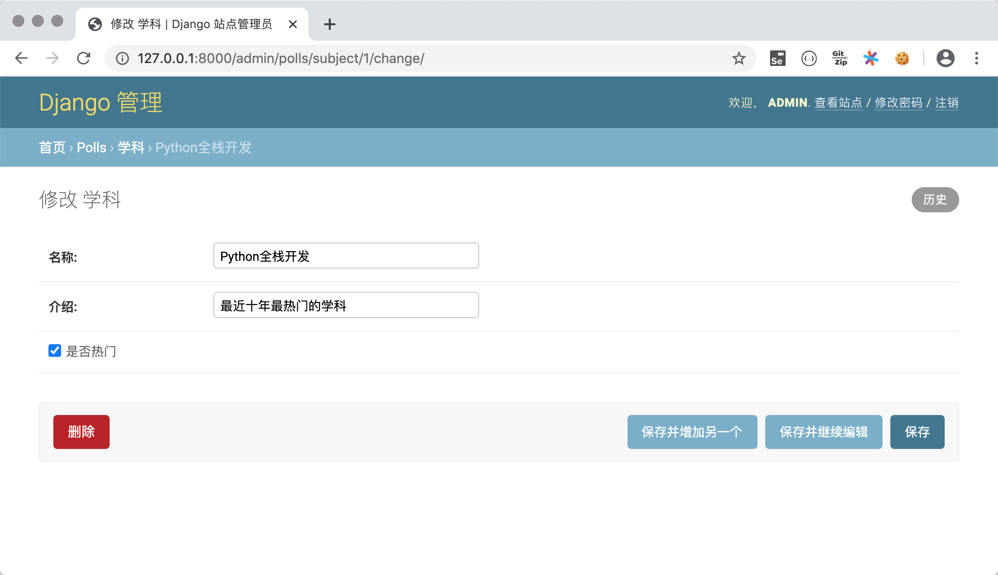The image size is (998, 575).
Task: Go to 首页 in the breadcrumb
Action: (x=52, y=147)
